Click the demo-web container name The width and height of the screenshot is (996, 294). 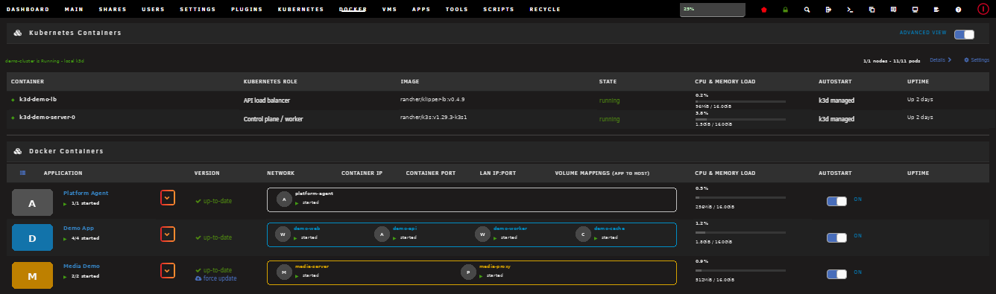point(306,229)
